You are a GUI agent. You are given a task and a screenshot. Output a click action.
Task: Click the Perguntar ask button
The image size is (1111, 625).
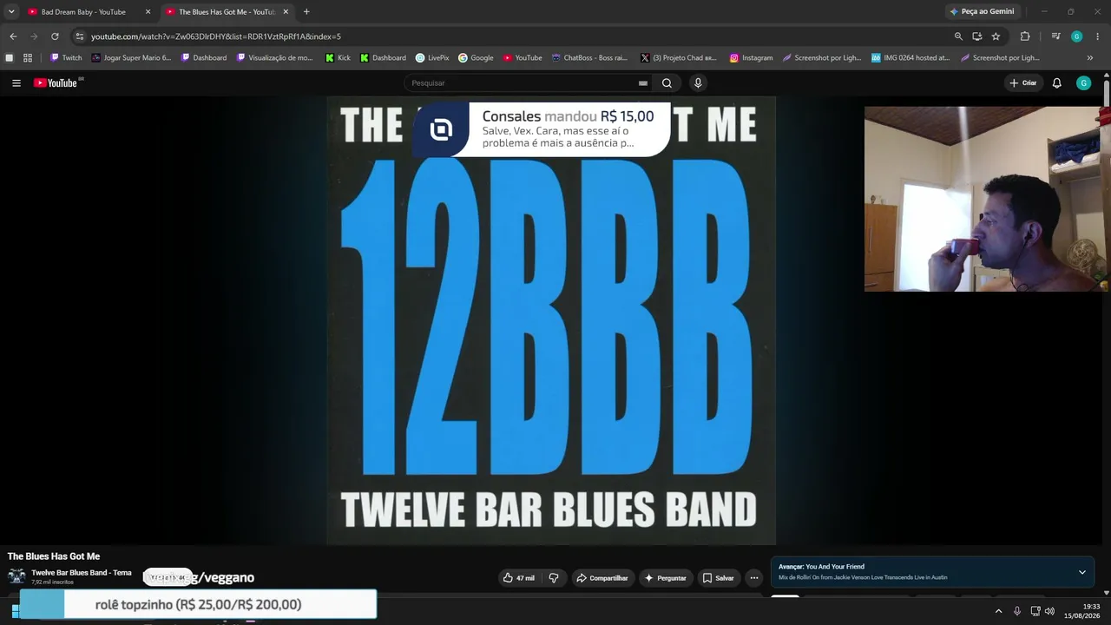[x=666, y=578]
